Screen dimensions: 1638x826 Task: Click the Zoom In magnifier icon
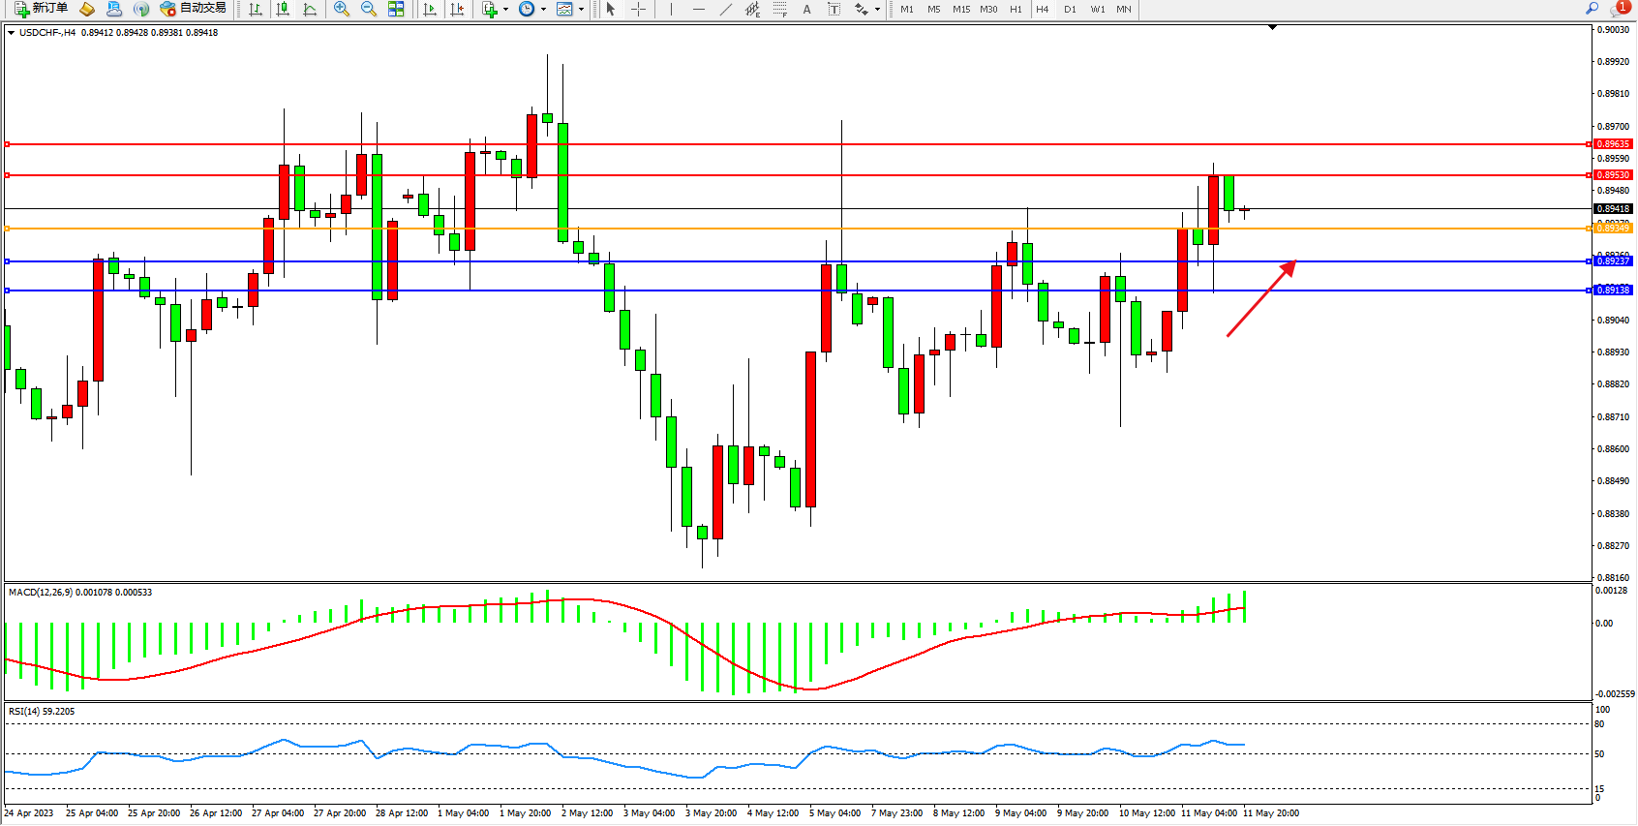coord(341,9)
